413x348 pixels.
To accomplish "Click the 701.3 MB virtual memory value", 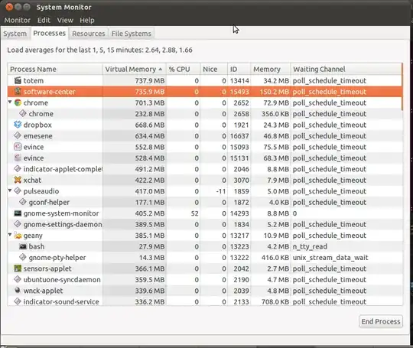I will click(150, 102).
